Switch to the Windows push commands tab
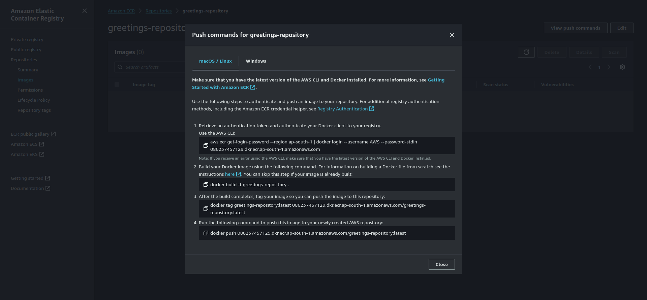The image size is (647, 300). point(256,61)
